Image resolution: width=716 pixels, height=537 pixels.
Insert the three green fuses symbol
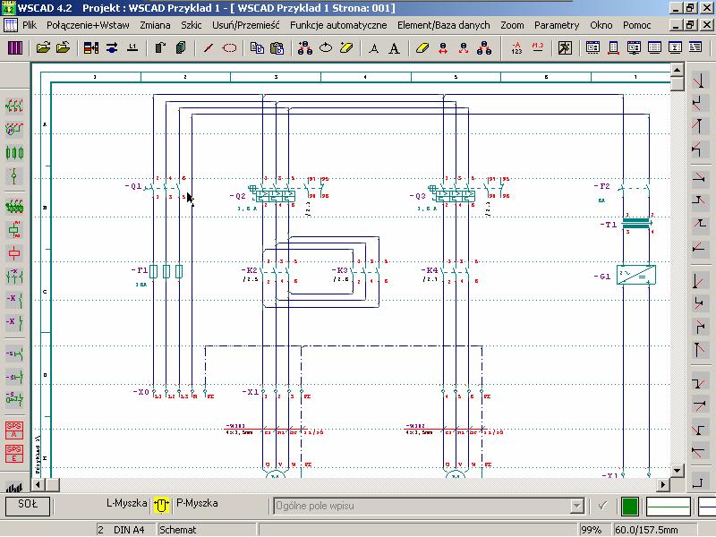pyautogui.click(x=14, y=152)
